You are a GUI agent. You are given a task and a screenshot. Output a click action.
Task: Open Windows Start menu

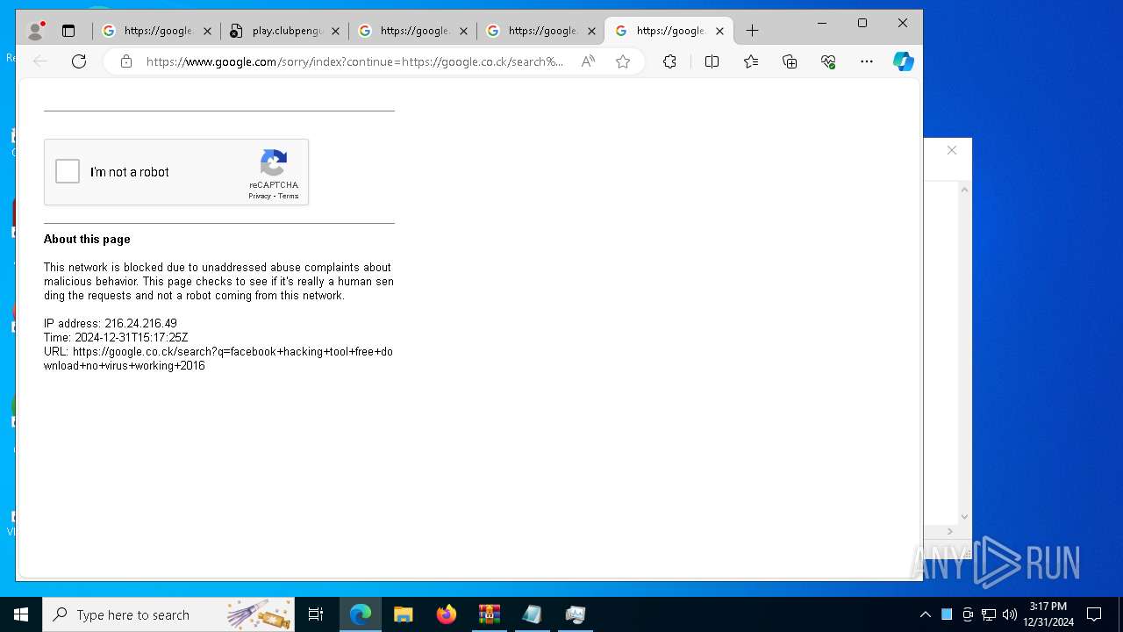tap(21, 614)
